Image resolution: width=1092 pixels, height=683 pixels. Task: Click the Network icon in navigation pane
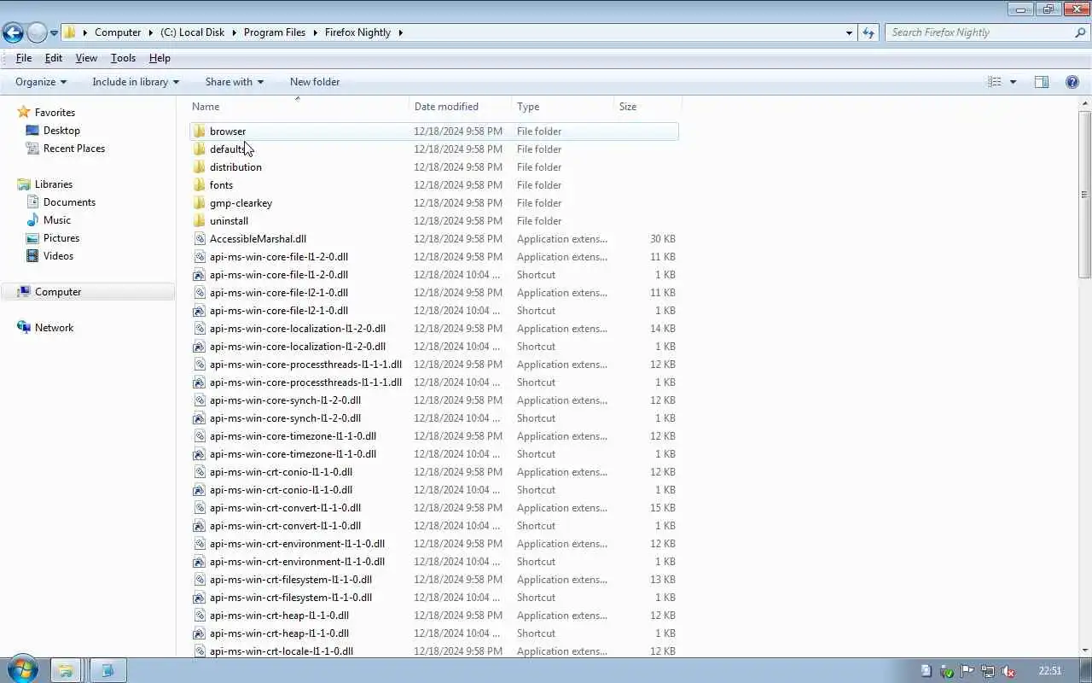24,328
